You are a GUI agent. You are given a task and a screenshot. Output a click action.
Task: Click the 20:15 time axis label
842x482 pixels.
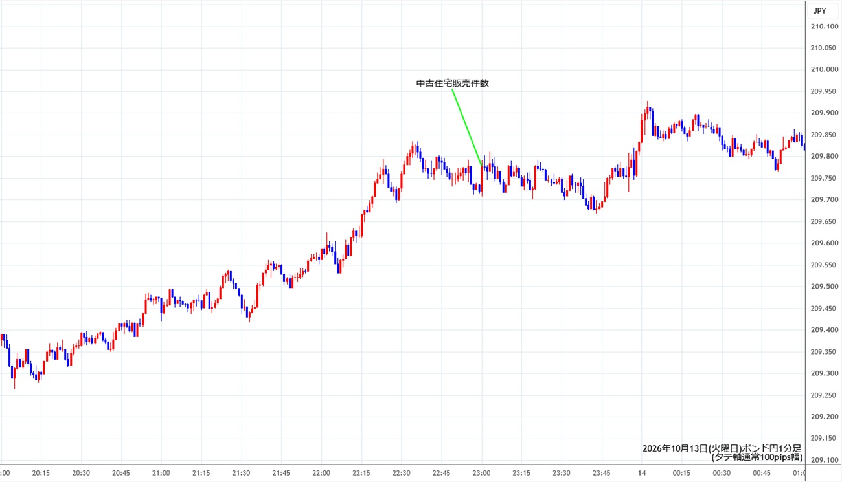(41, 473)
